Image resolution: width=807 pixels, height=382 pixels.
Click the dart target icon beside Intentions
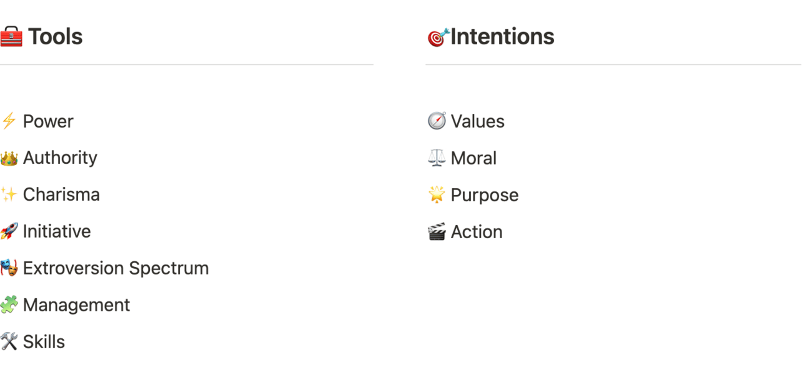coord(438,38)
